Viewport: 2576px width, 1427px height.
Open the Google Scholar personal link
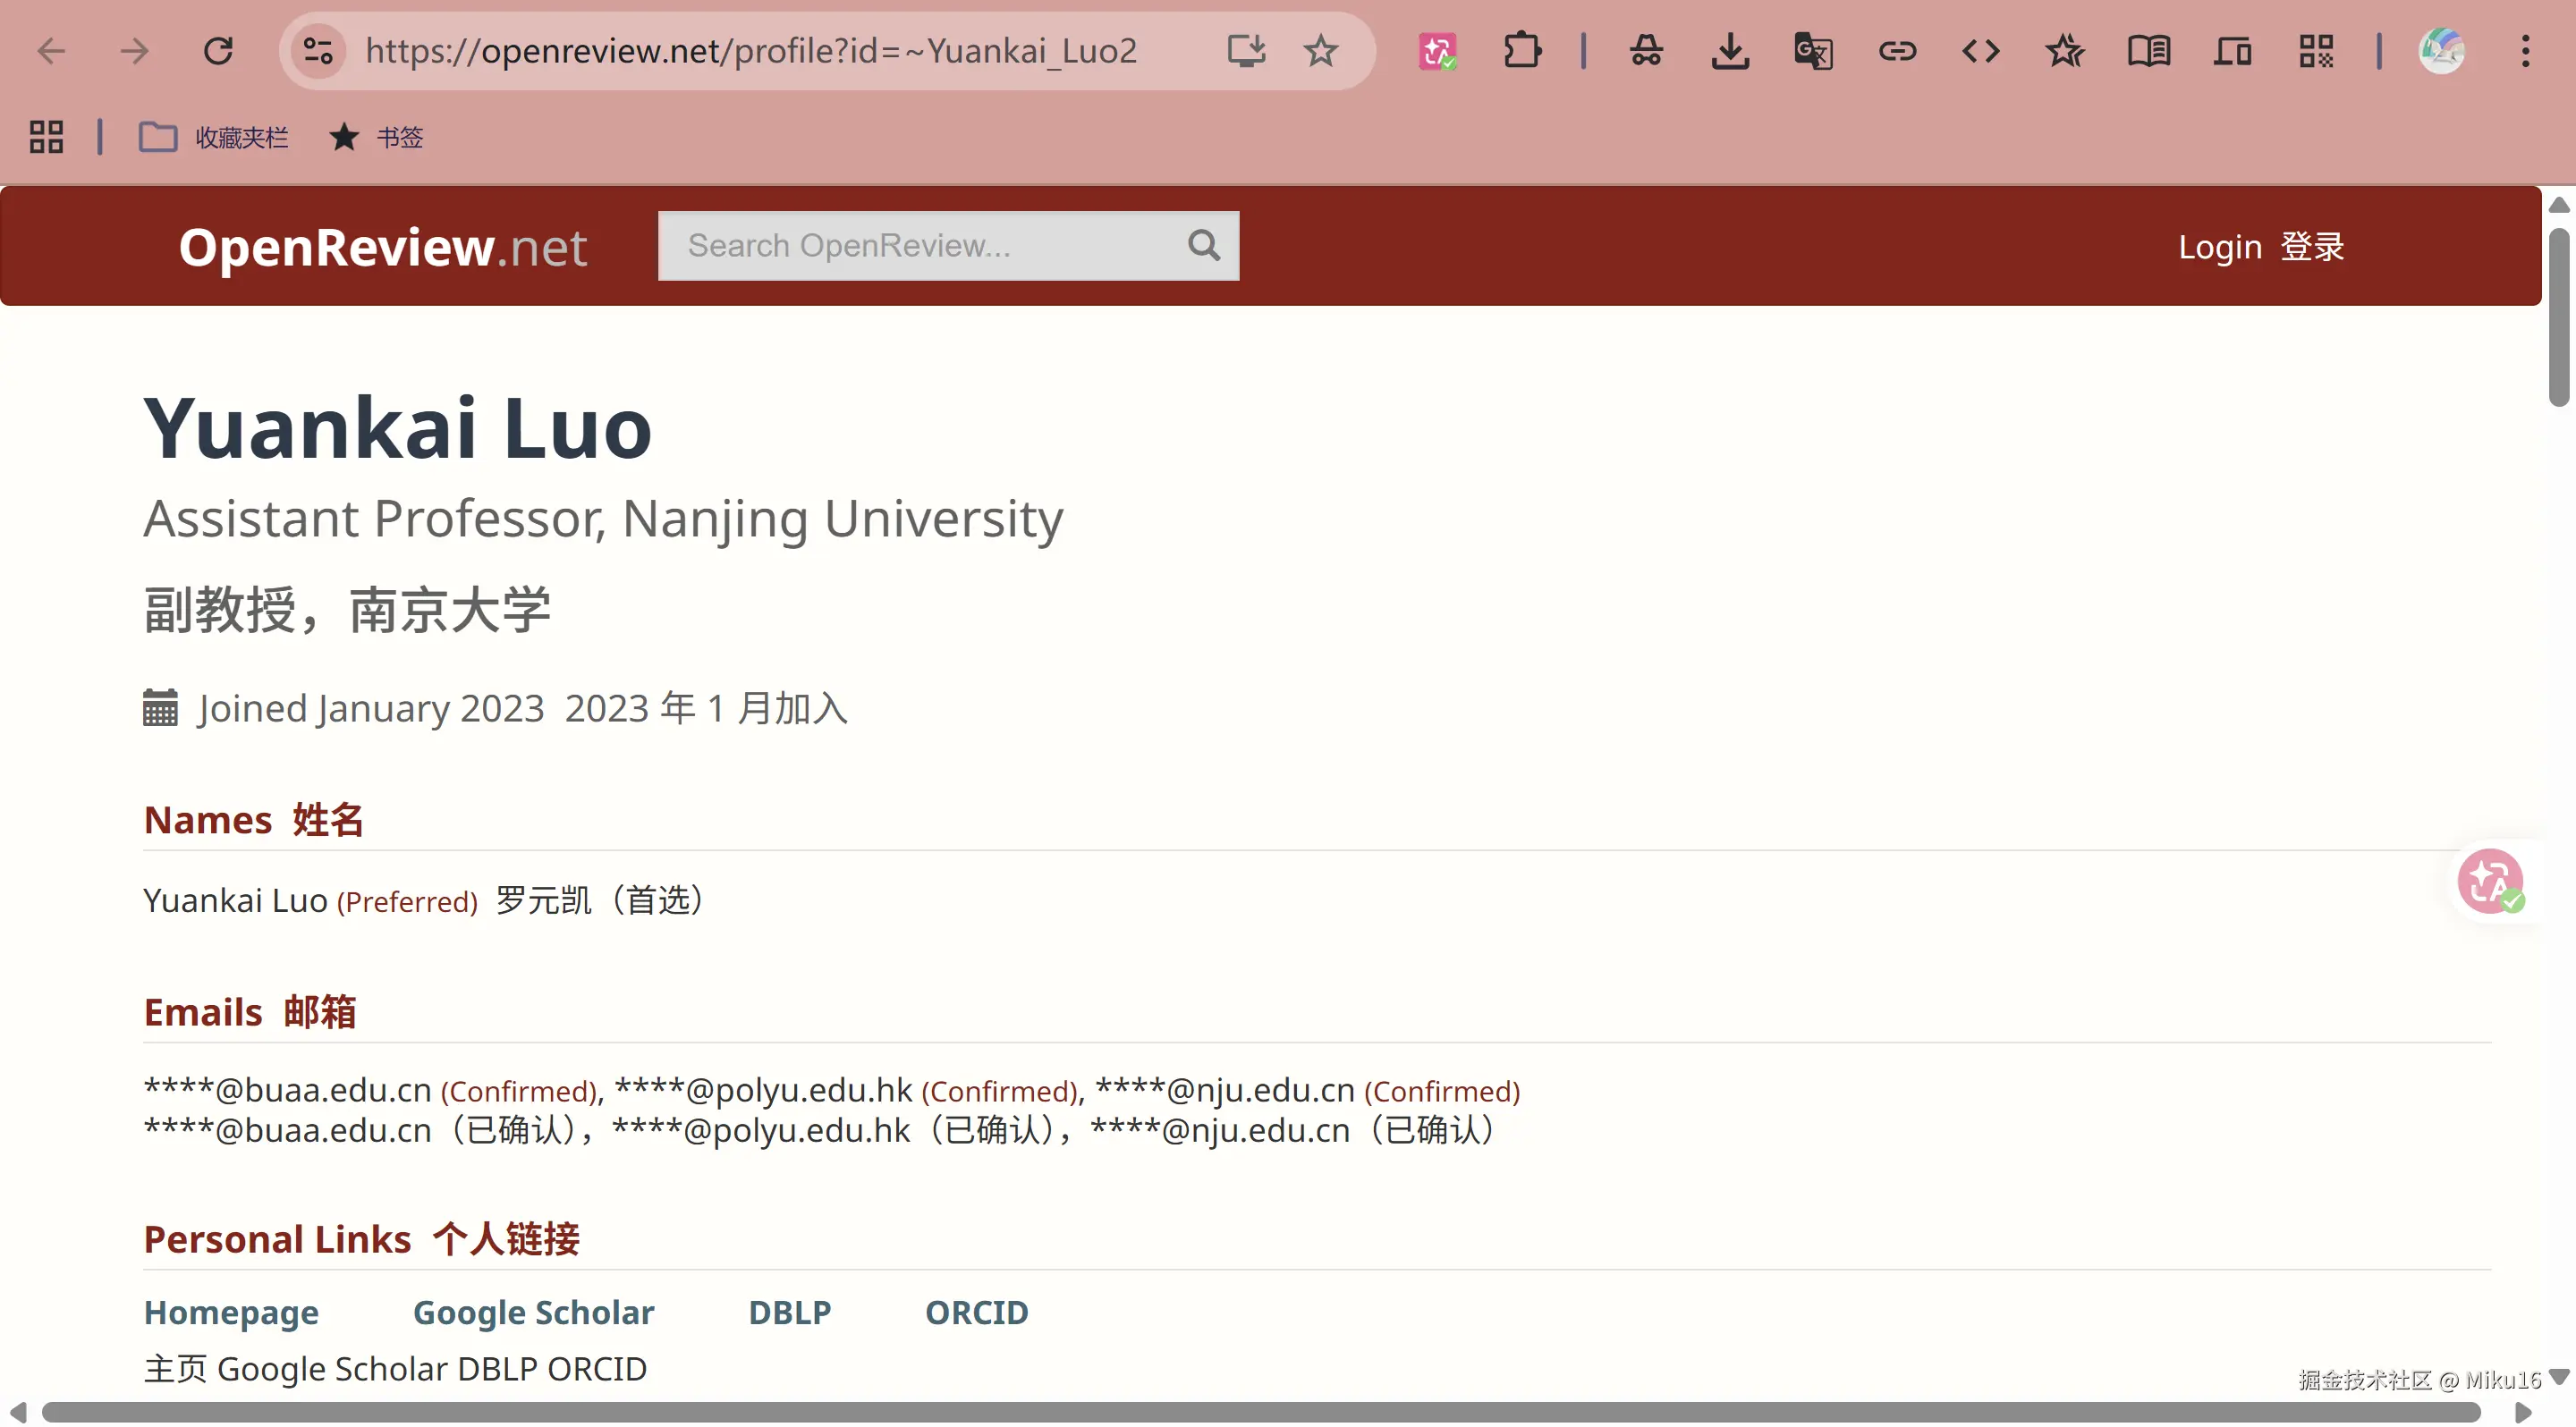point(533,1312)
